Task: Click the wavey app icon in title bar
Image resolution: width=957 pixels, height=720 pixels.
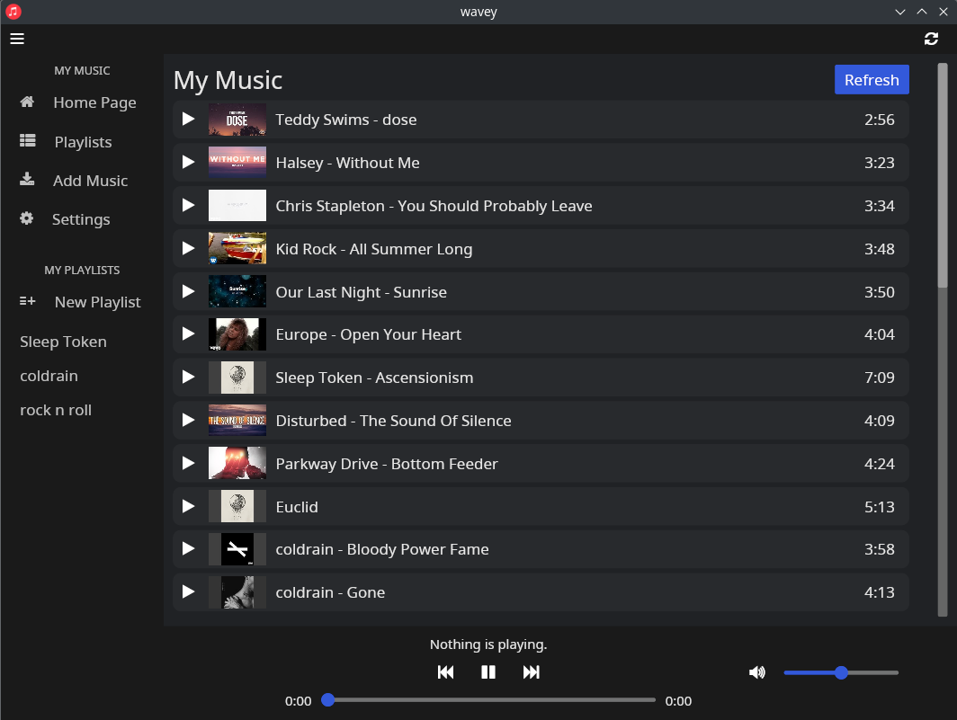Action: coord(13,12)
